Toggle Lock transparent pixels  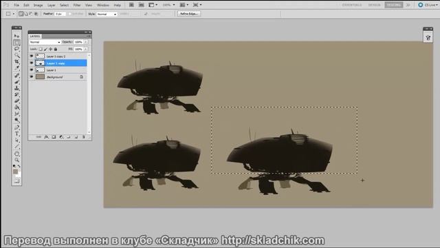pyautogui.click(x=41, y=49)
